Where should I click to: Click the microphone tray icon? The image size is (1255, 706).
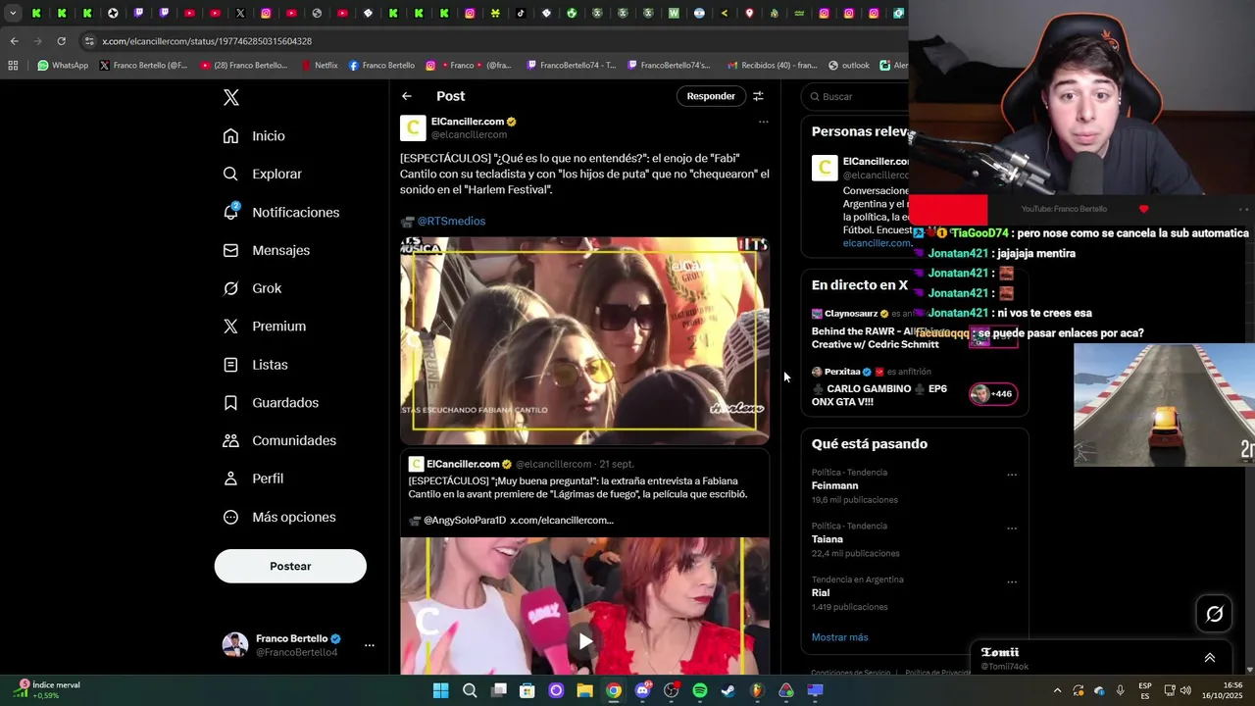click(1121, 690)
